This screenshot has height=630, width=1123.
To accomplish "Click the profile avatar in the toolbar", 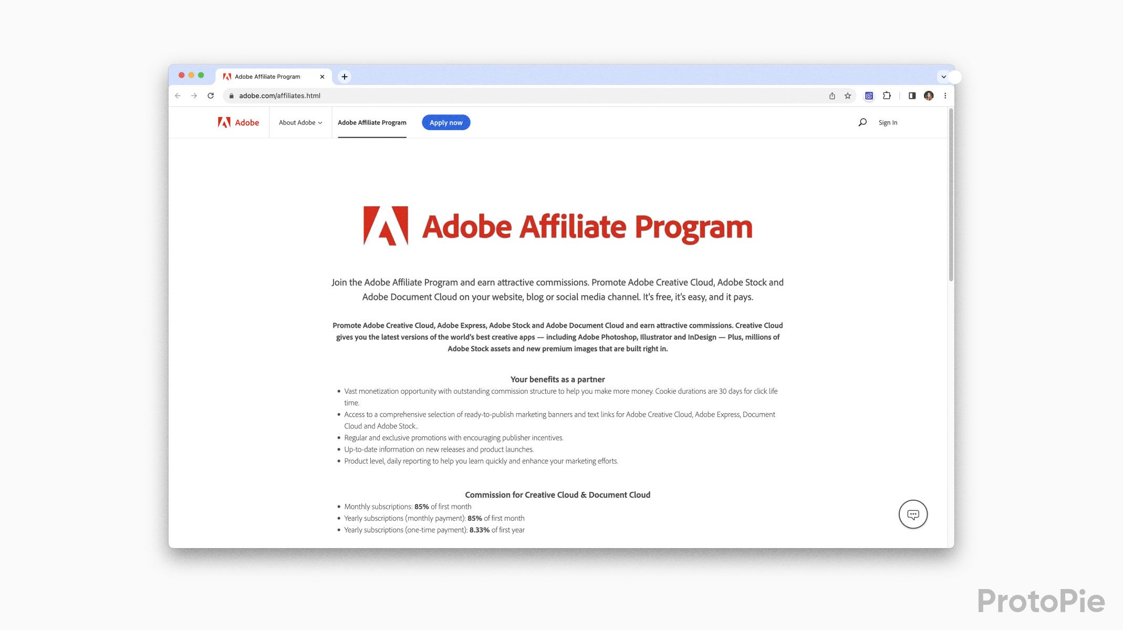I will pos(929,96).
